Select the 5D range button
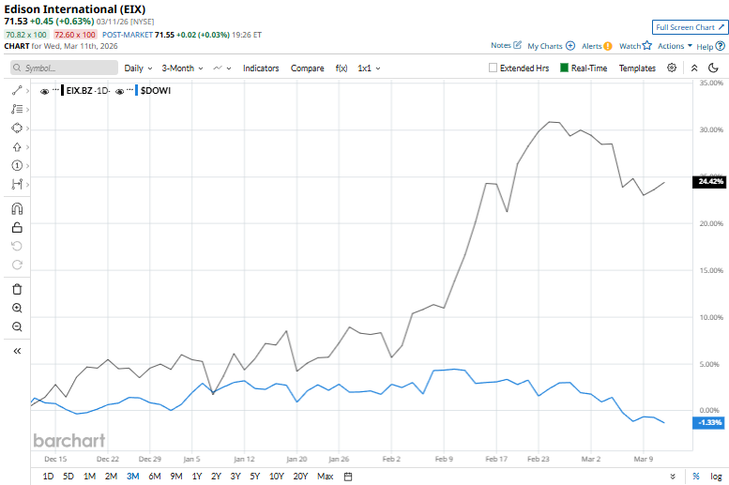This screenshot has width=729, height=485. click(68, 477)
